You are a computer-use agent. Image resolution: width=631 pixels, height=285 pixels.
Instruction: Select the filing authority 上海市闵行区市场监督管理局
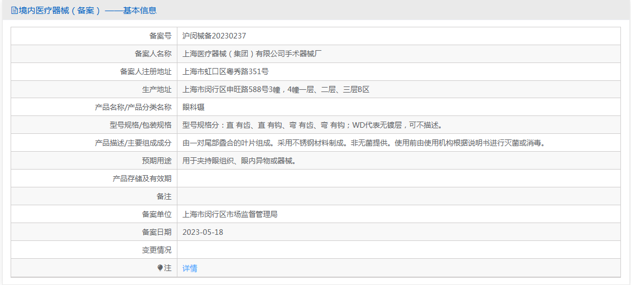click(x=230, y=215)
